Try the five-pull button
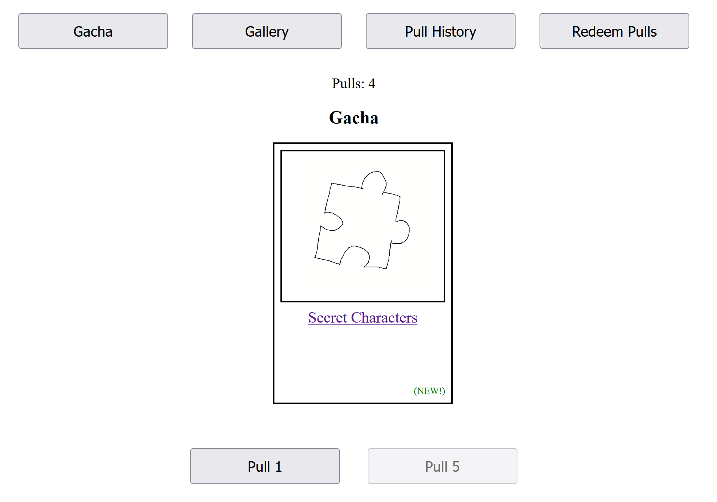This screenshot has height=502, width=717. pos(442,466)
